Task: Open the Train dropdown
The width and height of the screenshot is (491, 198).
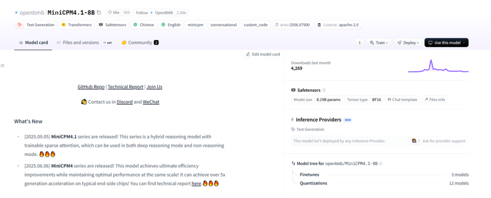Action: (x=378, y=42)
